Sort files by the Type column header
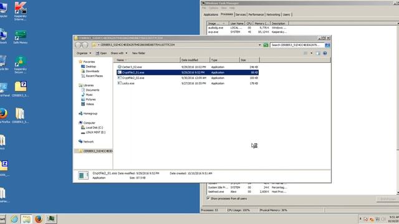The width and height of the screenshot is (399, 224). click(x=224, y=60)
